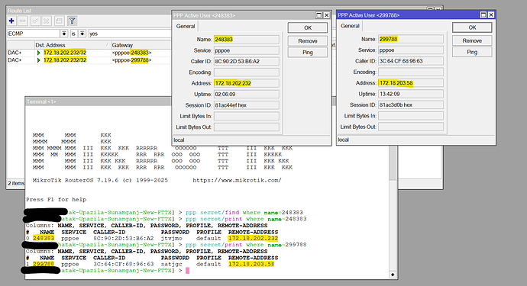The image size is (527, 286).
Task: Click the Service field in the 248383 window
Action: coord(247,50)
